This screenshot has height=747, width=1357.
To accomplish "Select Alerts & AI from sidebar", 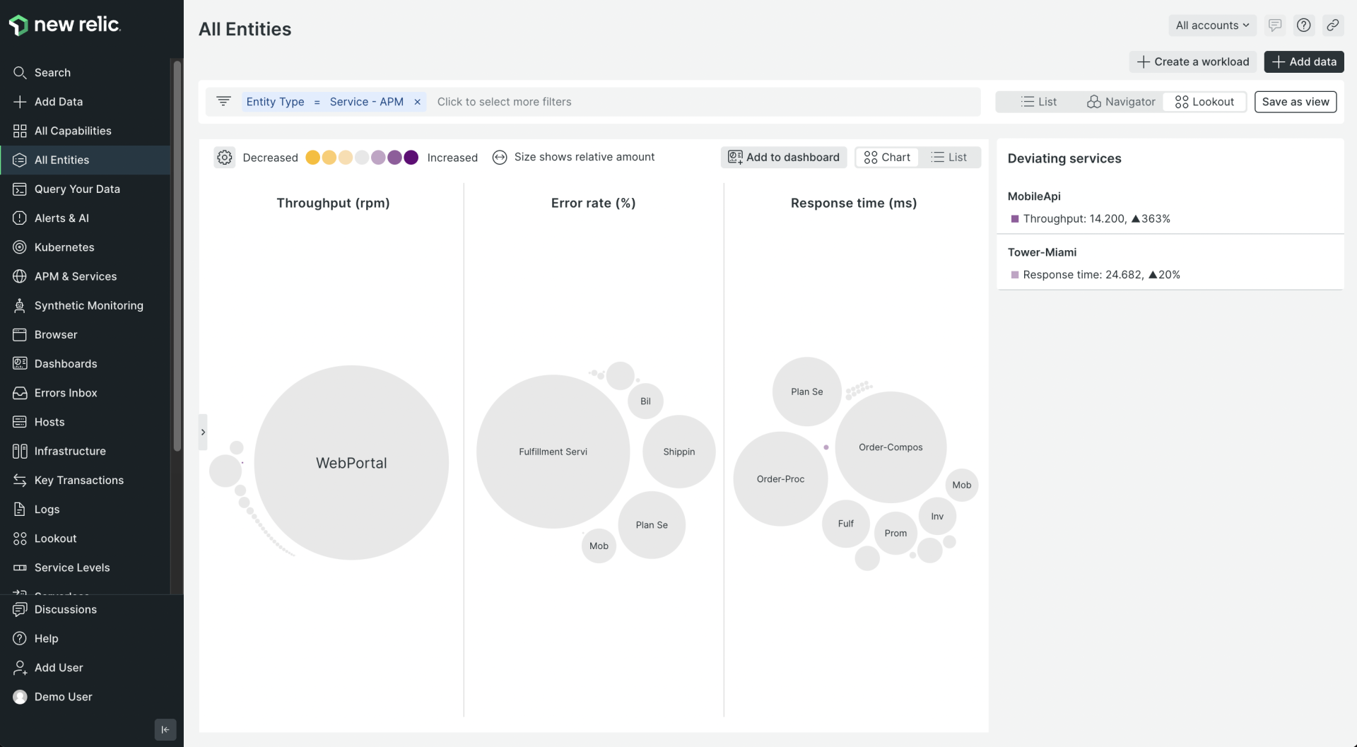I will pos(61,218).
